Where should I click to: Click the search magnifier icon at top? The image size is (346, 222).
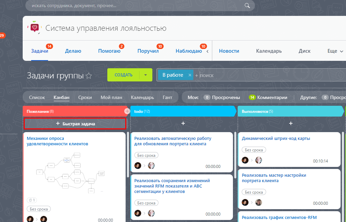[x=247, y=6]
